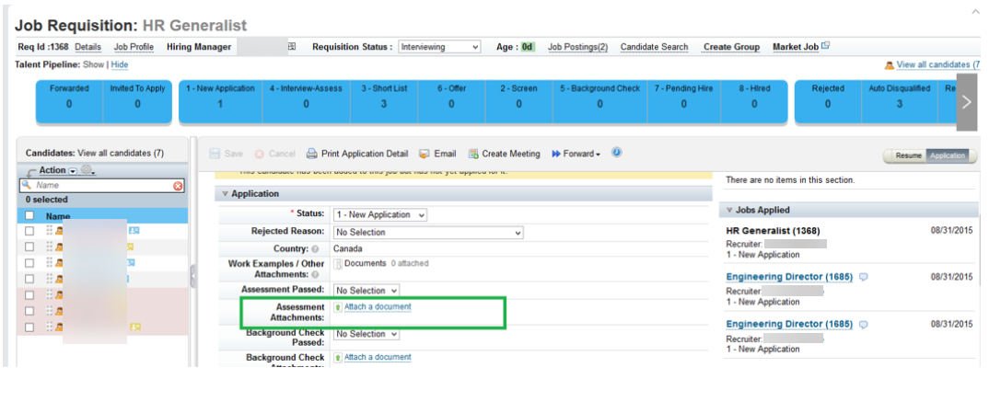Image resolution: width=1001 pixels, height=402 pixels.
Task: Click the Print Application Detail printer icon
Action: click(312, 154)
